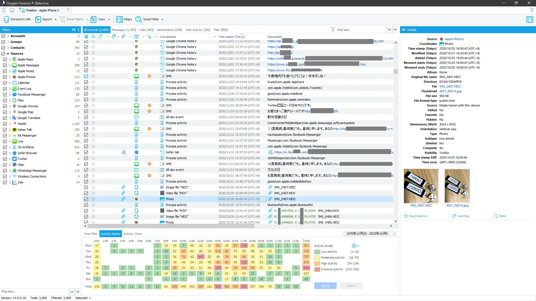Open the View dropdown menu

[x=109, y=20]
